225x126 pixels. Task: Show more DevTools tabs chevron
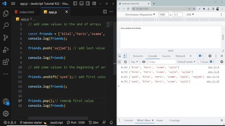[191, 56]
